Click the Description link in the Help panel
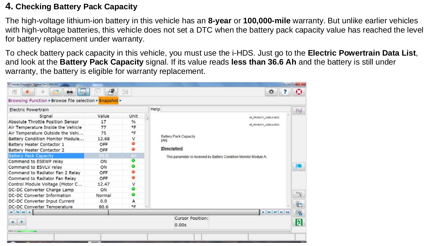 click(x=172, y=148)
